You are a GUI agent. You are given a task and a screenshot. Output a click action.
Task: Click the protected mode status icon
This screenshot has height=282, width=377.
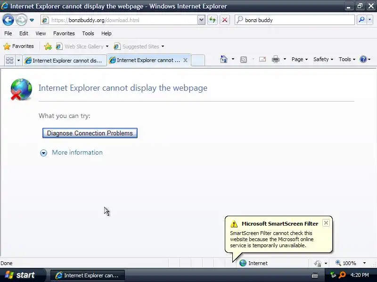pyautogui.click(x=318, y=263)
